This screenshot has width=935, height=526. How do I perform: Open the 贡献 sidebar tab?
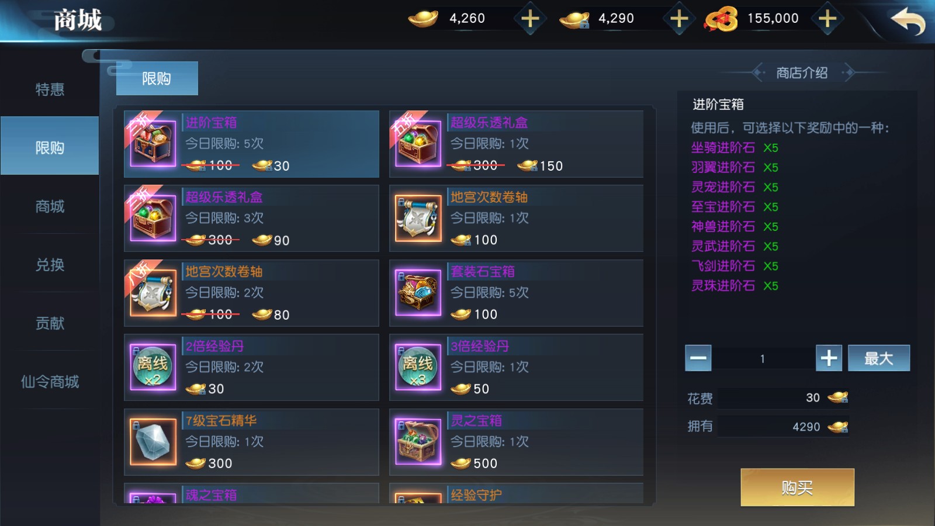point(50,323)
